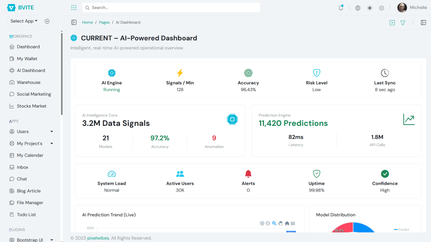431x242 pixels.
Task: Open the notifications bell
Action: 341,7
